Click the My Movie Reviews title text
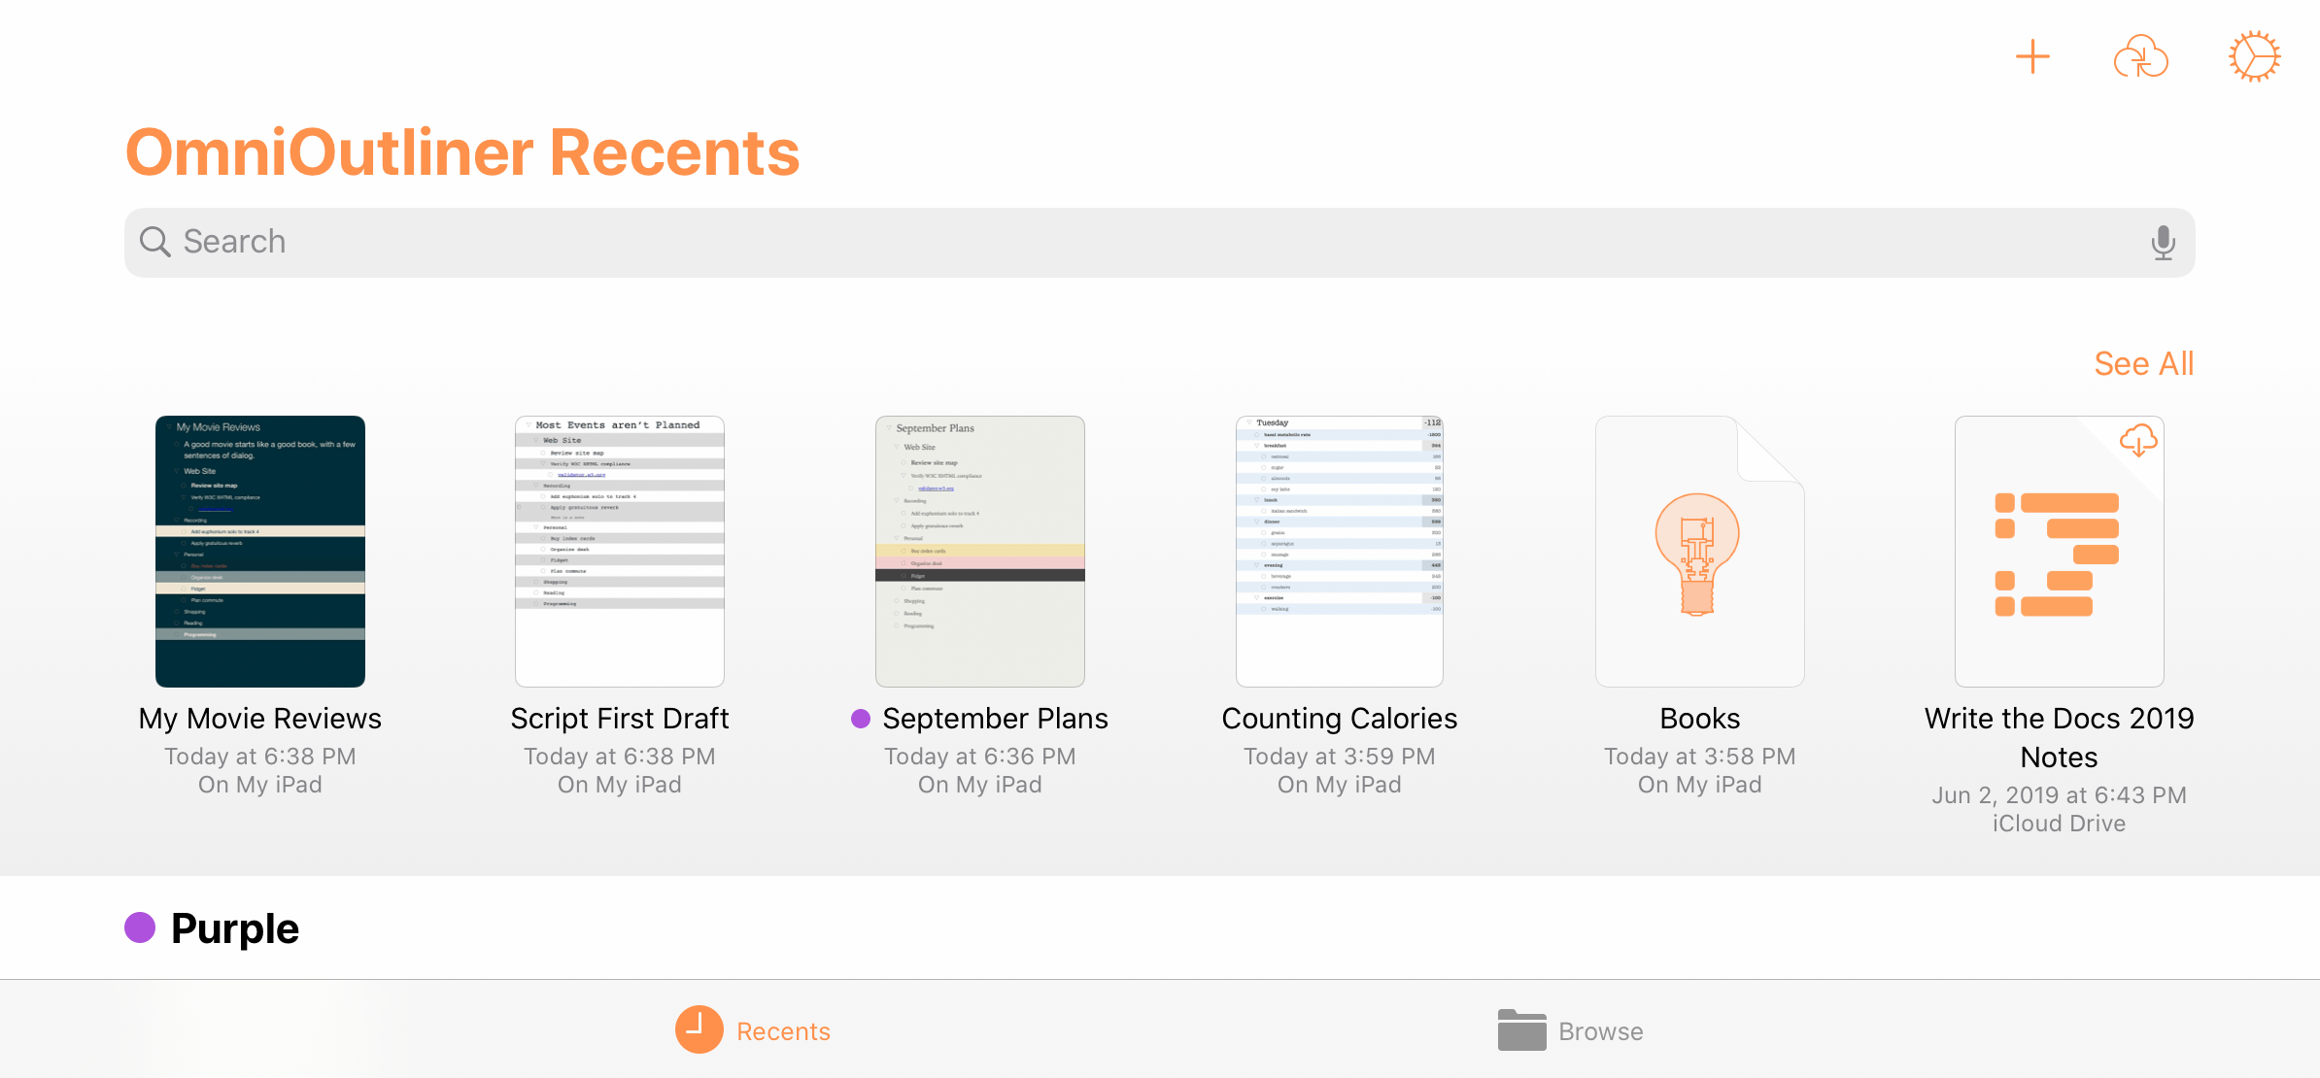The height and width of the screenshot is (1078, 2320). click(x=260, y=719)
